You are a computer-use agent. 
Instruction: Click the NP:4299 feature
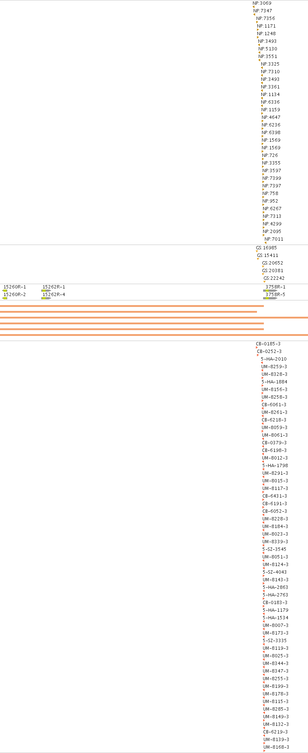pos(272,224)
